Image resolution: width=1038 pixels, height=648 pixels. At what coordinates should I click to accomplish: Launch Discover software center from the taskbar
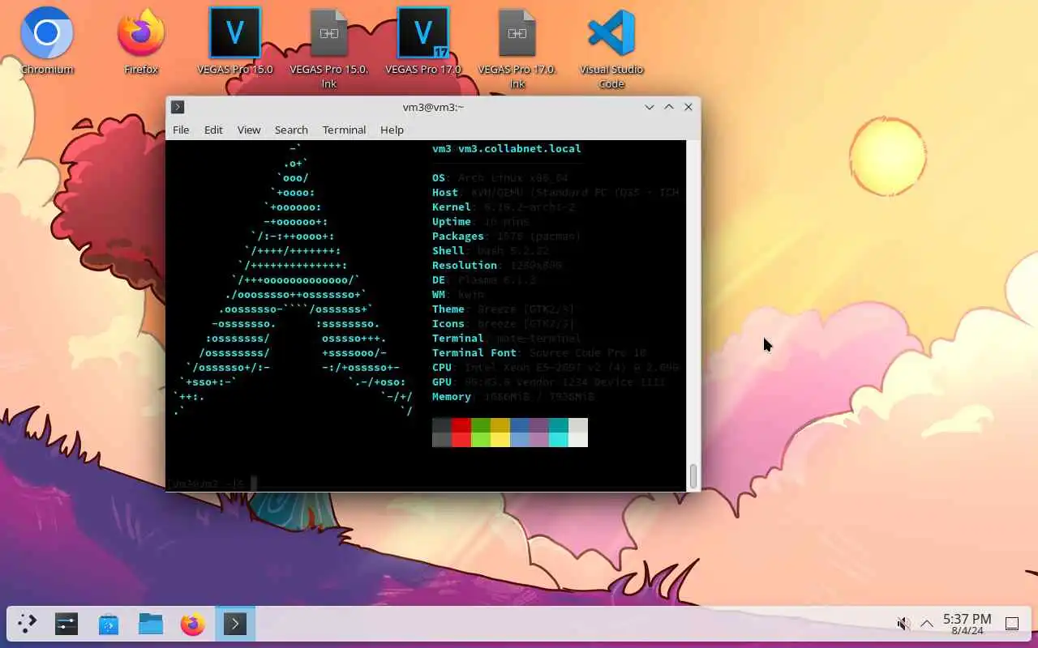pos(109,624)
